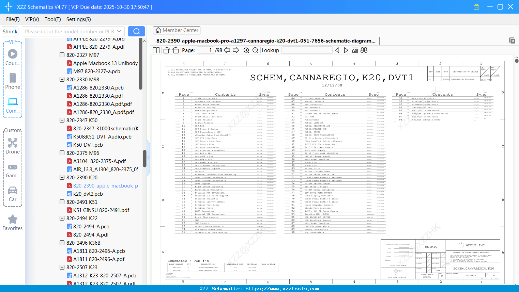This screenshot has width=519, height=292.
Task: Collapse the sidebar using the splitter handle
Action: 148,157
